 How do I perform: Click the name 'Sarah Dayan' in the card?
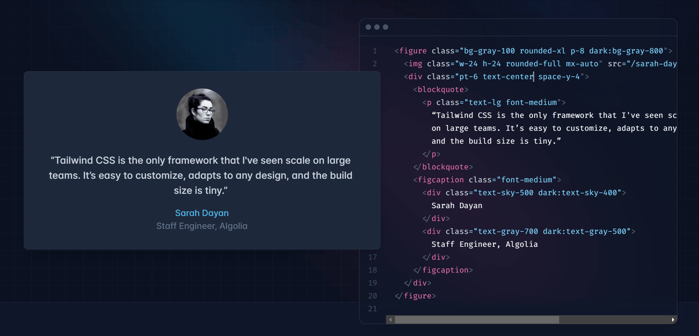(x=202, y=213)
